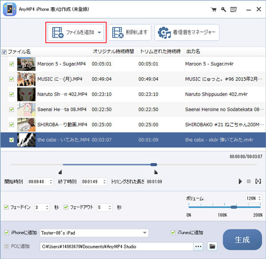Click the shopping cart purchase icon
Viewport: 266px width, 259px height.
point(213,9)
